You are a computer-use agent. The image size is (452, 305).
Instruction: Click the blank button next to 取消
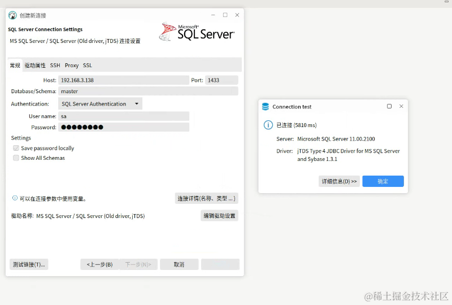(x=220, y=264)
